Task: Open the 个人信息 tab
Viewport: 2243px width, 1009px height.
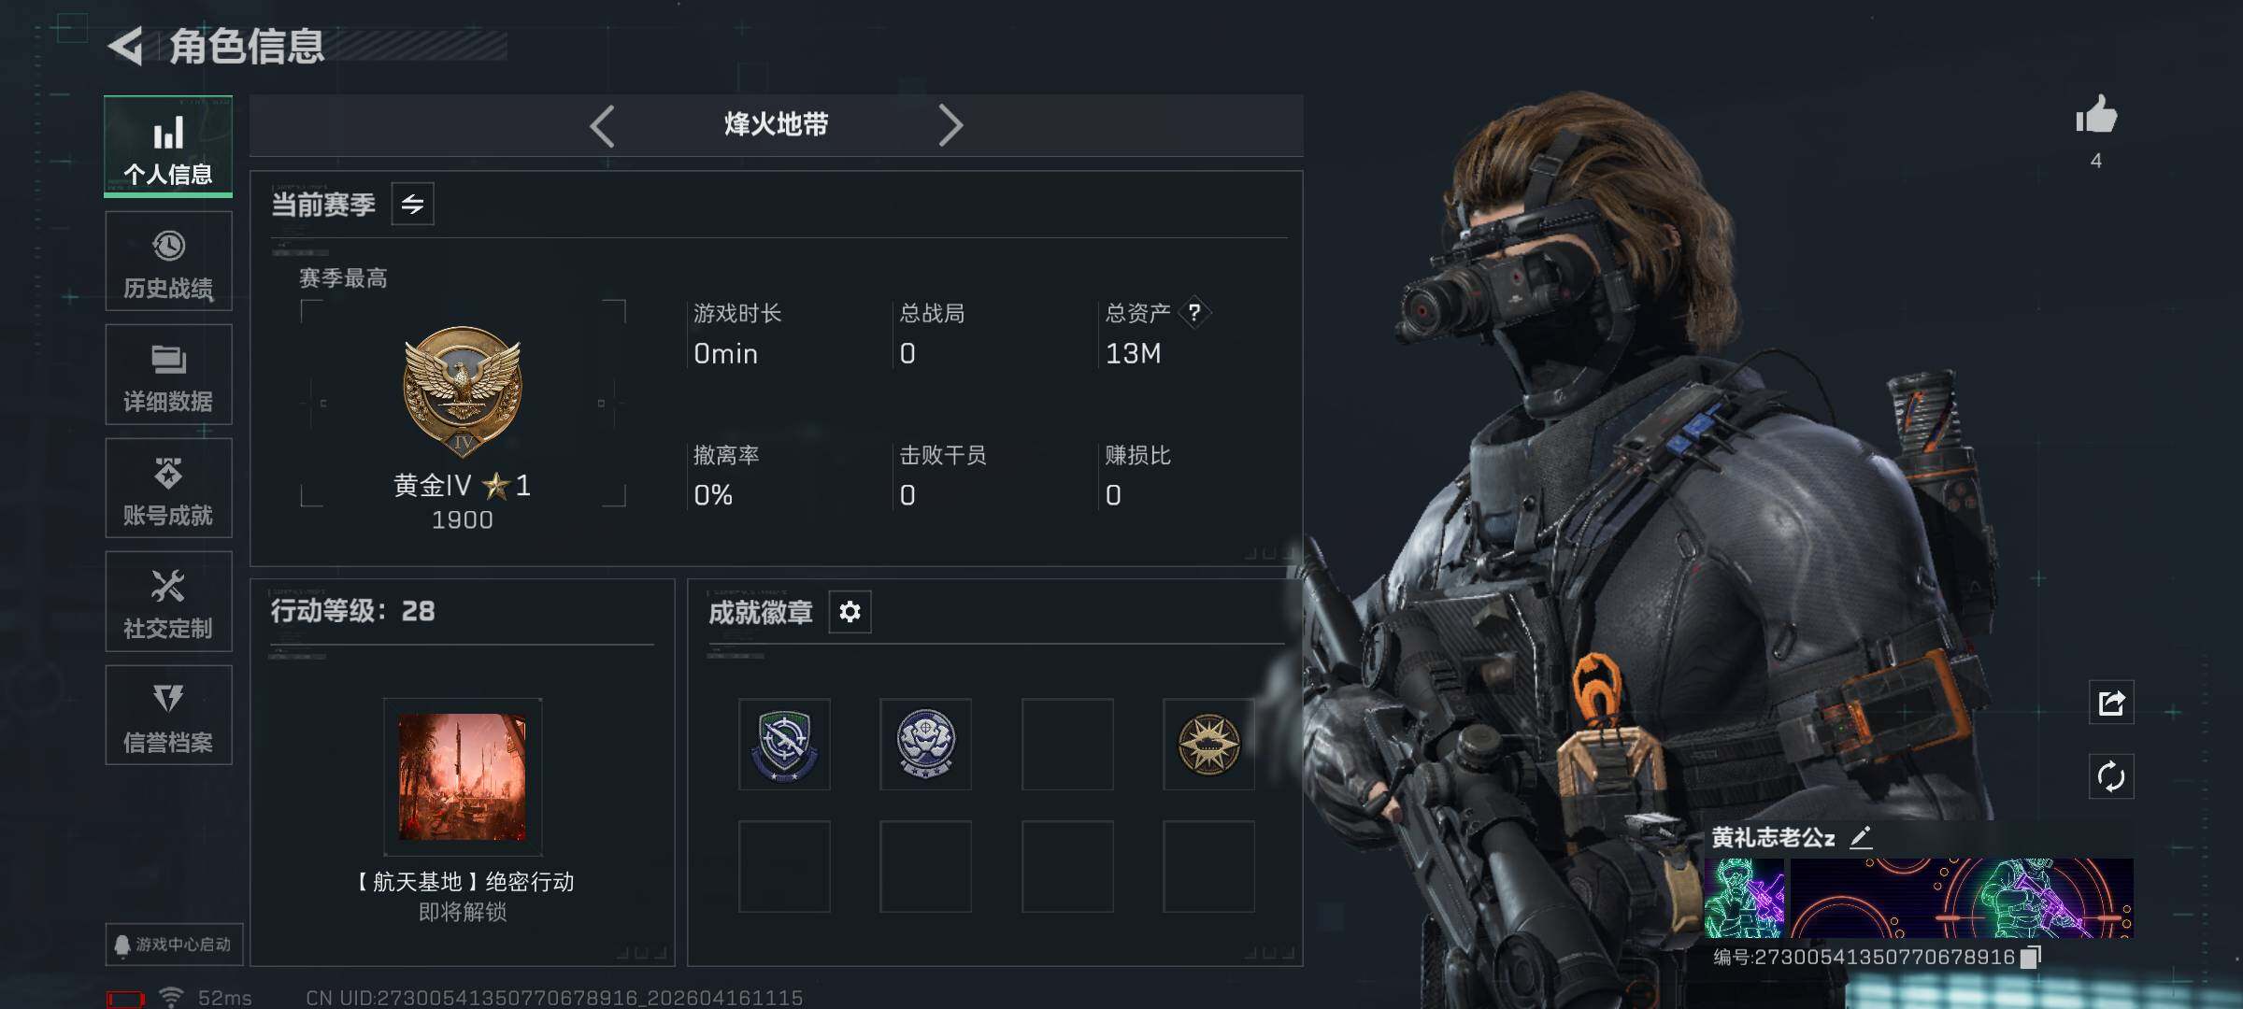Action: [168, 147]
